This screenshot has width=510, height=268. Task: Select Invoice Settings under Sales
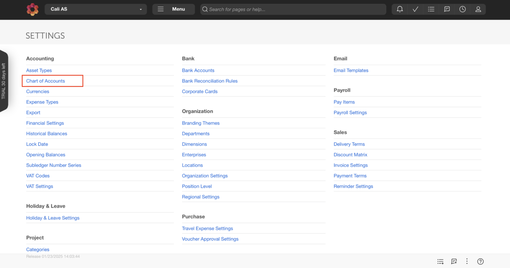[x=350, y=165]
